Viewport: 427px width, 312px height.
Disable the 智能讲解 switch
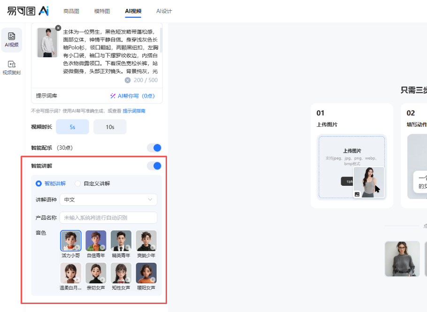[154, 166]
